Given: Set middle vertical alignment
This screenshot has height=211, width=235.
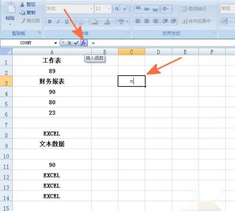Looking at the screenshot, I should point(147,8).
